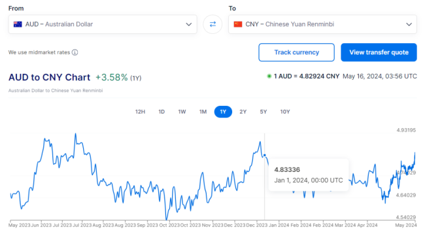The height and width of the screenshot is (238, 425).
Task: Show the 10Y chart range
Action: click(x=285, y=112)
